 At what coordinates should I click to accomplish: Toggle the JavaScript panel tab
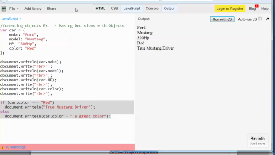(x=132, y=9)
